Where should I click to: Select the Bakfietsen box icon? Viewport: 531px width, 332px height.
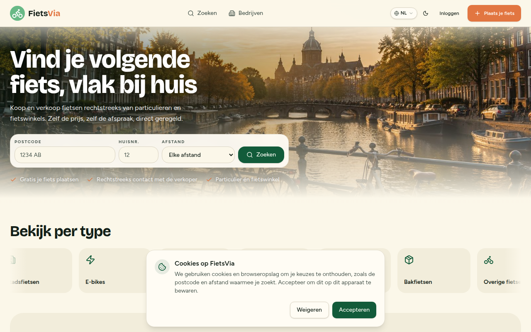tap(409, 260)
